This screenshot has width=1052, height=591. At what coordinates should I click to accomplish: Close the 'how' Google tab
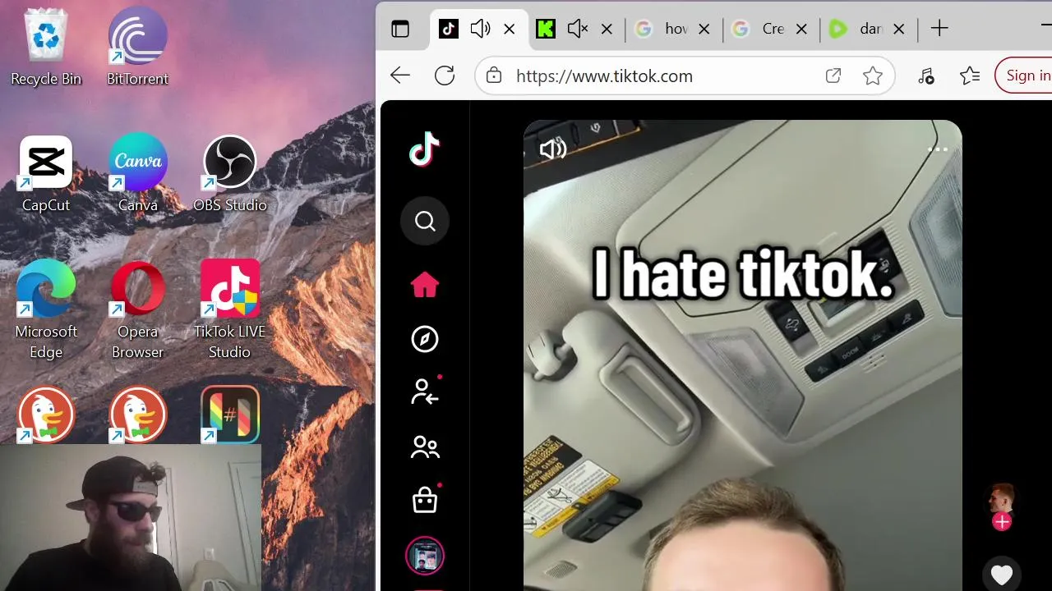704,29
